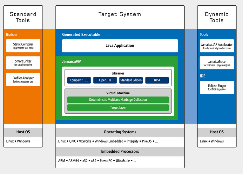Click Deterministic Multicore Garbage Collection bar
Screen dimensions: 243x174
click(118, 100)
